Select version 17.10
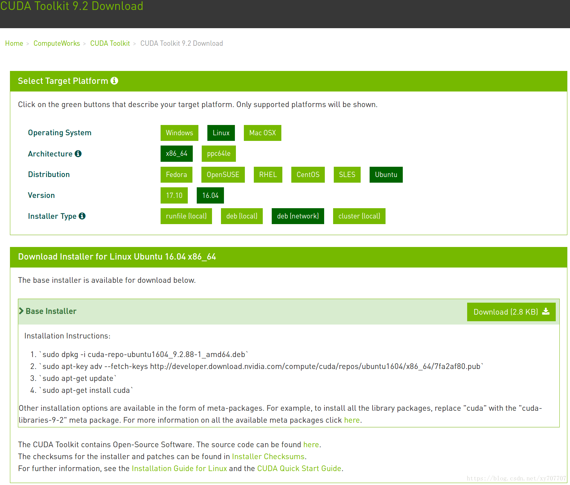This screenshot has width=570, height=485. (x=174, y=195)
